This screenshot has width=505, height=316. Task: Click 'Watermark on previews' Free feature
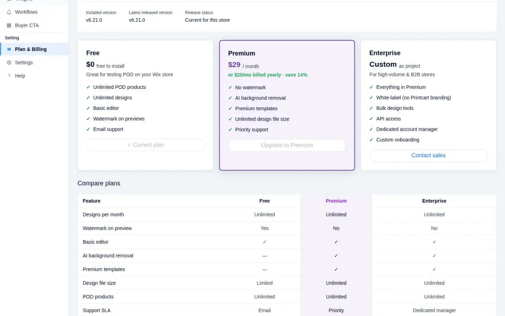tap(119, 119)
